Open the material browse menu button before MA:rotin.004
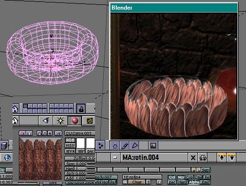246x186 pixels. [115, 157]
